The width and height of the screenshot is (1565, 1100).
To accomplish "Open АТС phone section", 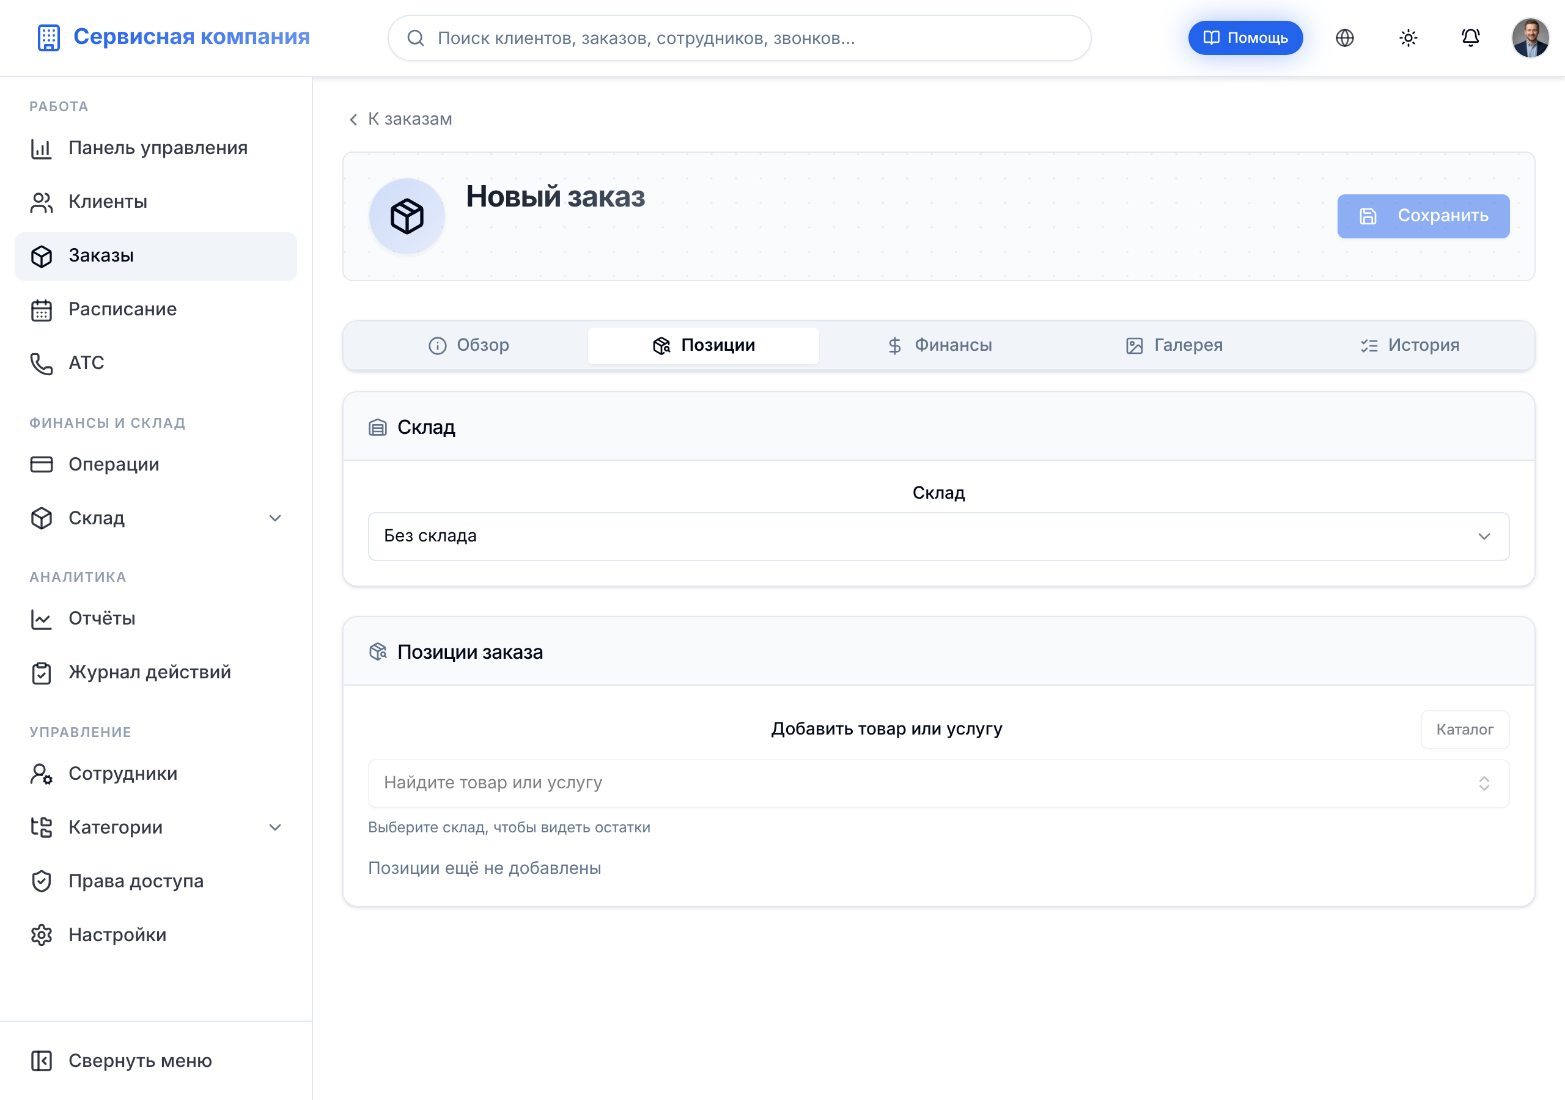I will [155, 362].
